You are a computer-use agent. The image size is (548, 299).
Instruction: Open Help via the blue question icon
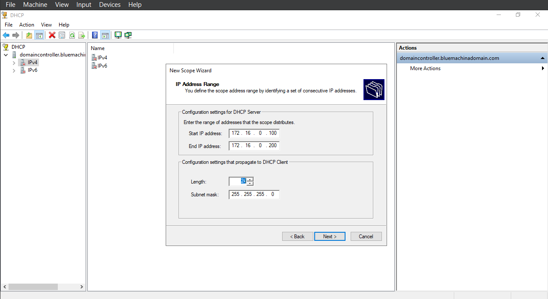[x=95, y=35]
